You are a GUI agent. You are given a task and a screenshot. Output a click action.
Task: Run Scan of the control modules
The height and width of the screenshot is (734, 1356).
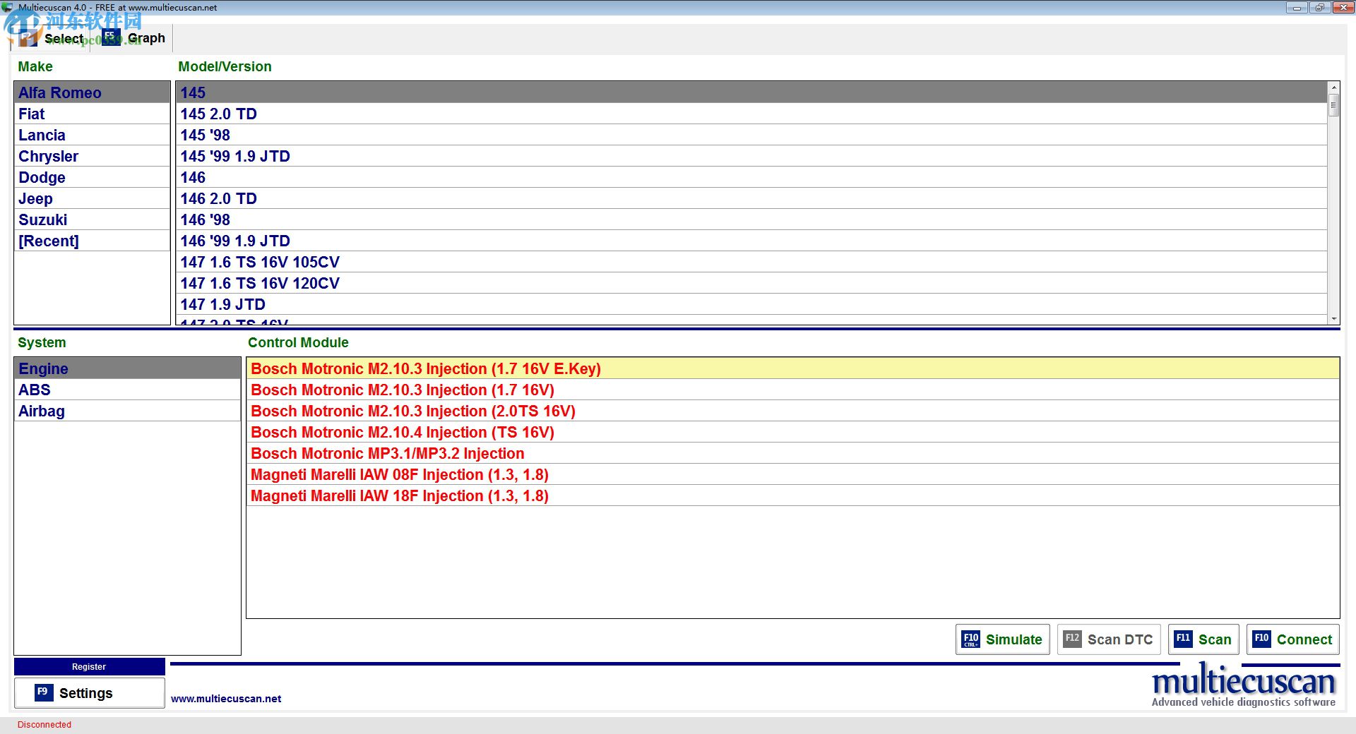tap(1203, 639)
